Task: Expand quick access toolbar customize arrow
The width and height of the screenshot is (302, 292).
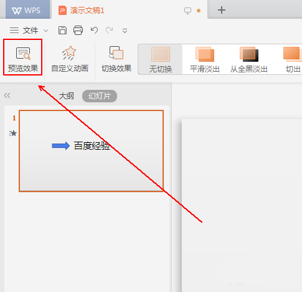Action: pos(125,31)
